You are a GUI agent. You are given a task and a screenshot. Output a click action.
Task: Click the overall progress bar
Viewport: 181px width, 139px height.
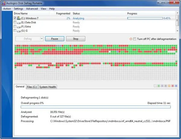[96, 107]
